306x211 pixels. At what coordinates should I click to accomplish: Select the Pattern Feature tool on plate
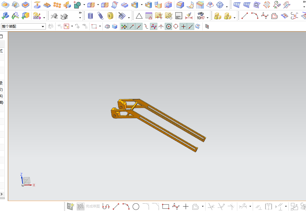coord(47,5)
